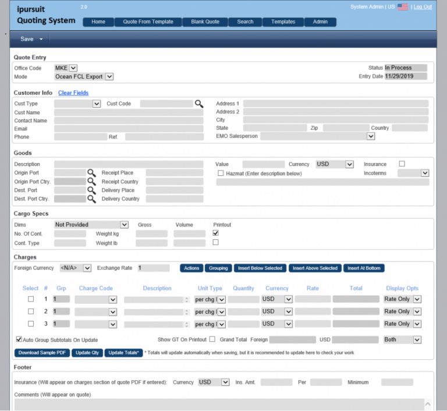The height and width of the screenshot is (411, 447).
Task: Untick Auto Group Subtotals On Update
Action: pos(19,339)
